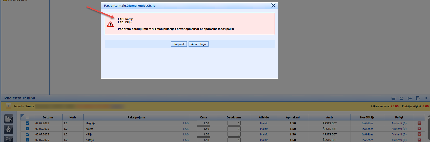This screenshot has width=430, height=142.
Task: Close the Pacienta maksājumu reģistrācija dialog
Action: point(273,6)
